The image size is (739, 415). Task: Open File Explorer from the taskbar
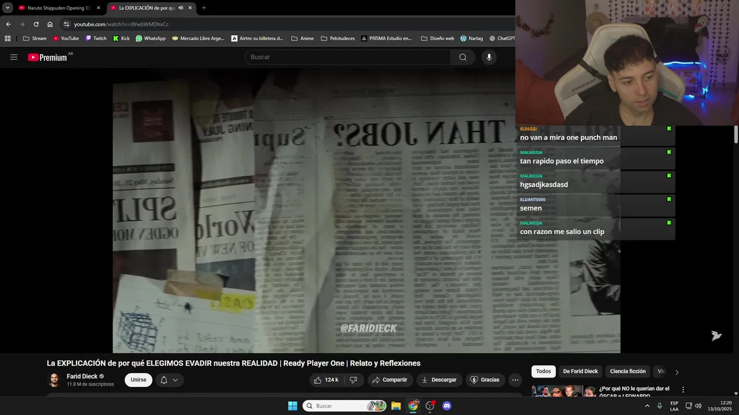[396, 406]
